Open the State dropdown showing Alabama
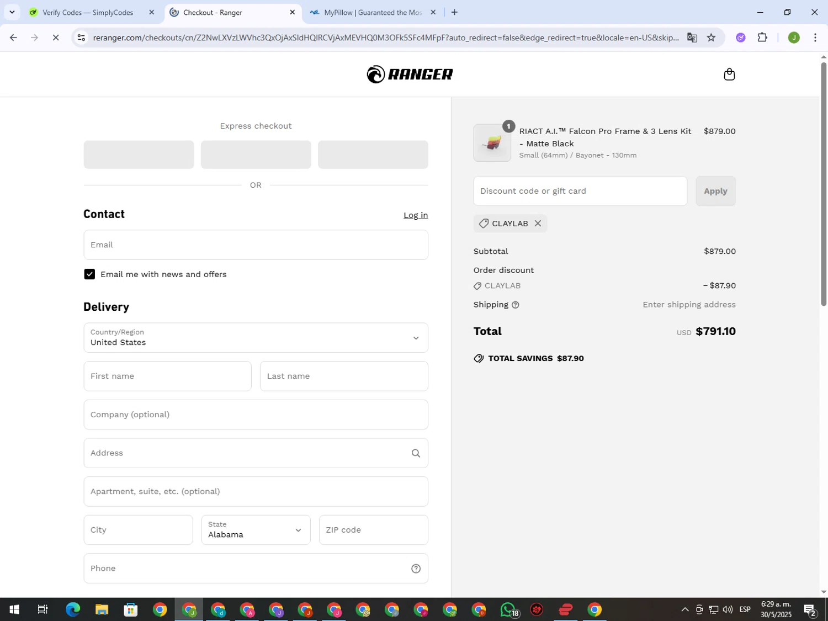 [256, 530]
